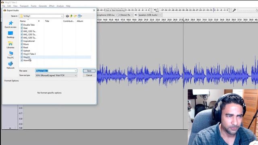Open the Tracks menu

[33, 6]
